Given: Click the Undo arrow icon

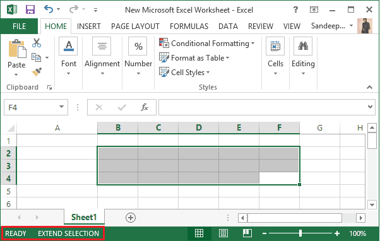Looking at the screenshot, I should pyautogui.click(x=49, y=9).
